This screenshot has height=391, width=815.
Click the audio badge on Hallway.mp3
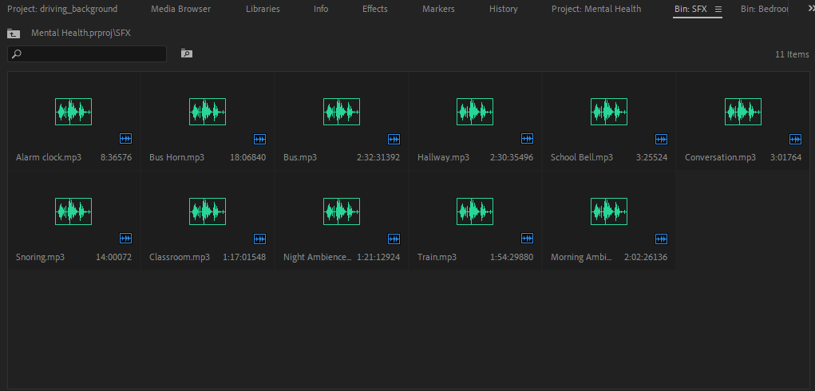point(527,139)
